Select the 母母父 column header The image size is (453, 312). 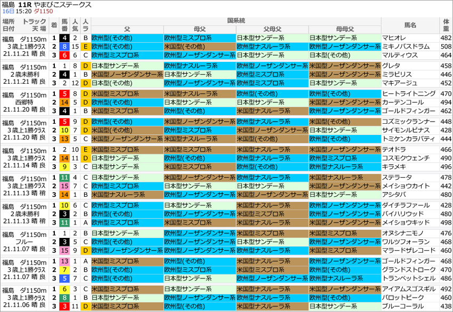coord(345,29)
